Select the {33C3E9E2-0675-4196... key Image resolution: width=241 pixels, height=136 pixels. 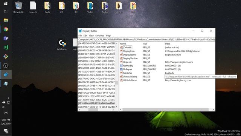click(96, 47)
